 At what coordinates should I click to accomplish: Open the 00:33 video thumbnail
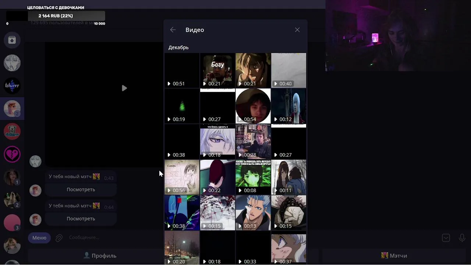tap(253, 248)
